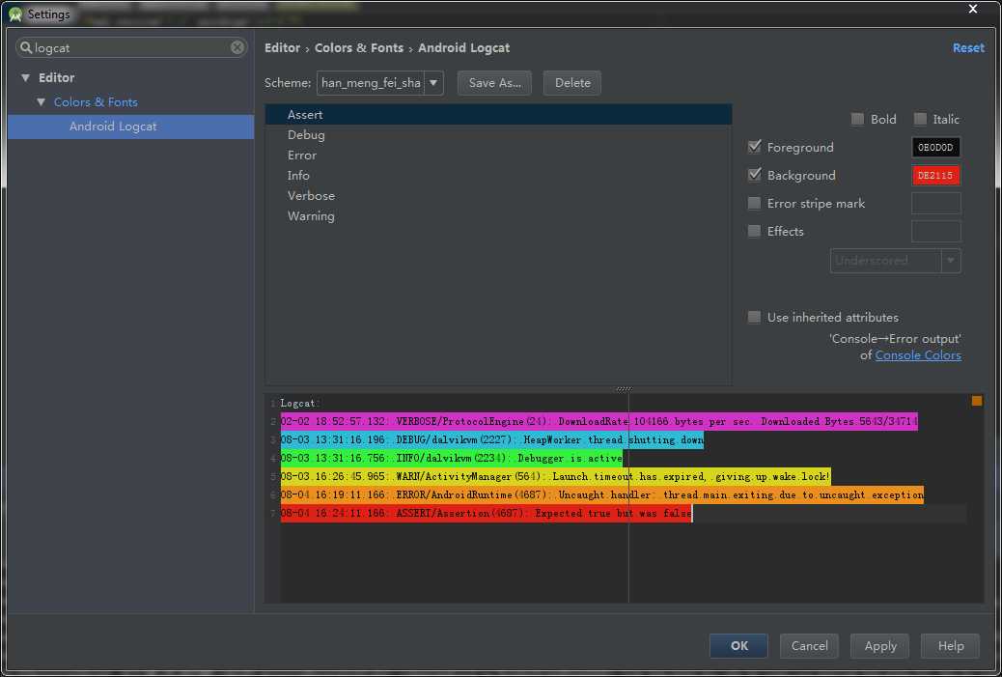Collapse the Editor tree node
The width and height of the screenshot is (1002, 677).
(x=25, y=78)
